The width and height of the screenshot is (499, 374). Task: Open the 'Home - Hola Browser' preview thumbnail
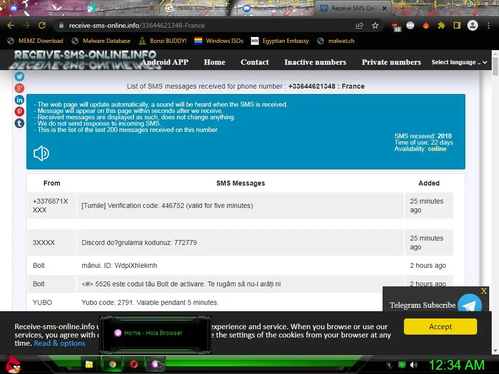pos(155,335)
